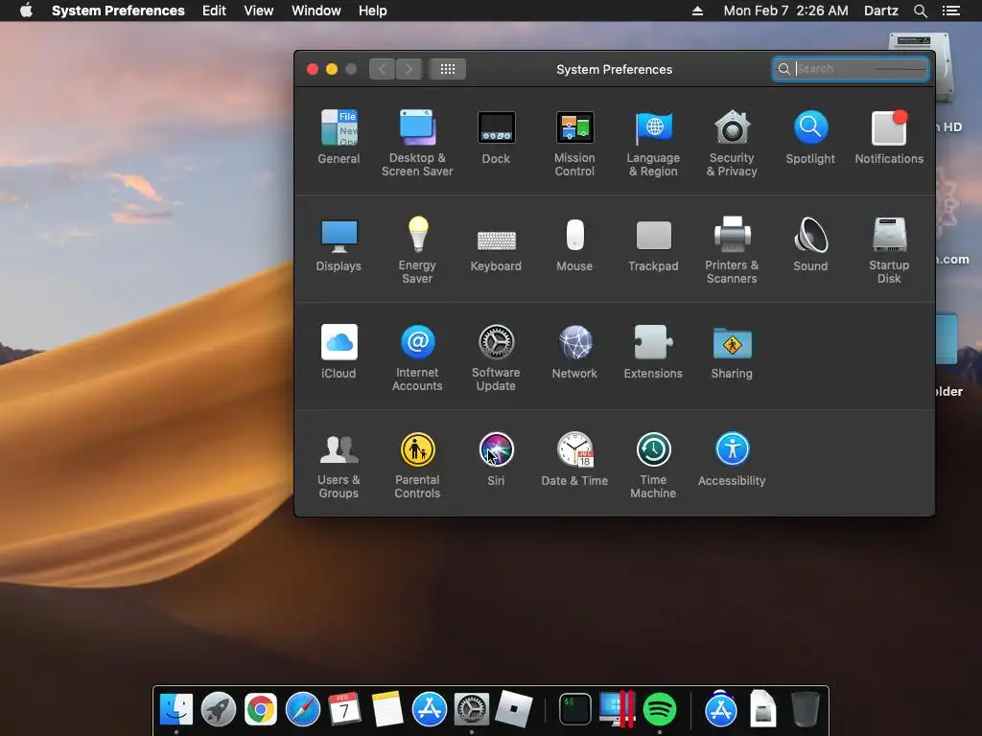Screen dimensions: 982x736
Task: Open the Window menu
Action: pos(316,11)
